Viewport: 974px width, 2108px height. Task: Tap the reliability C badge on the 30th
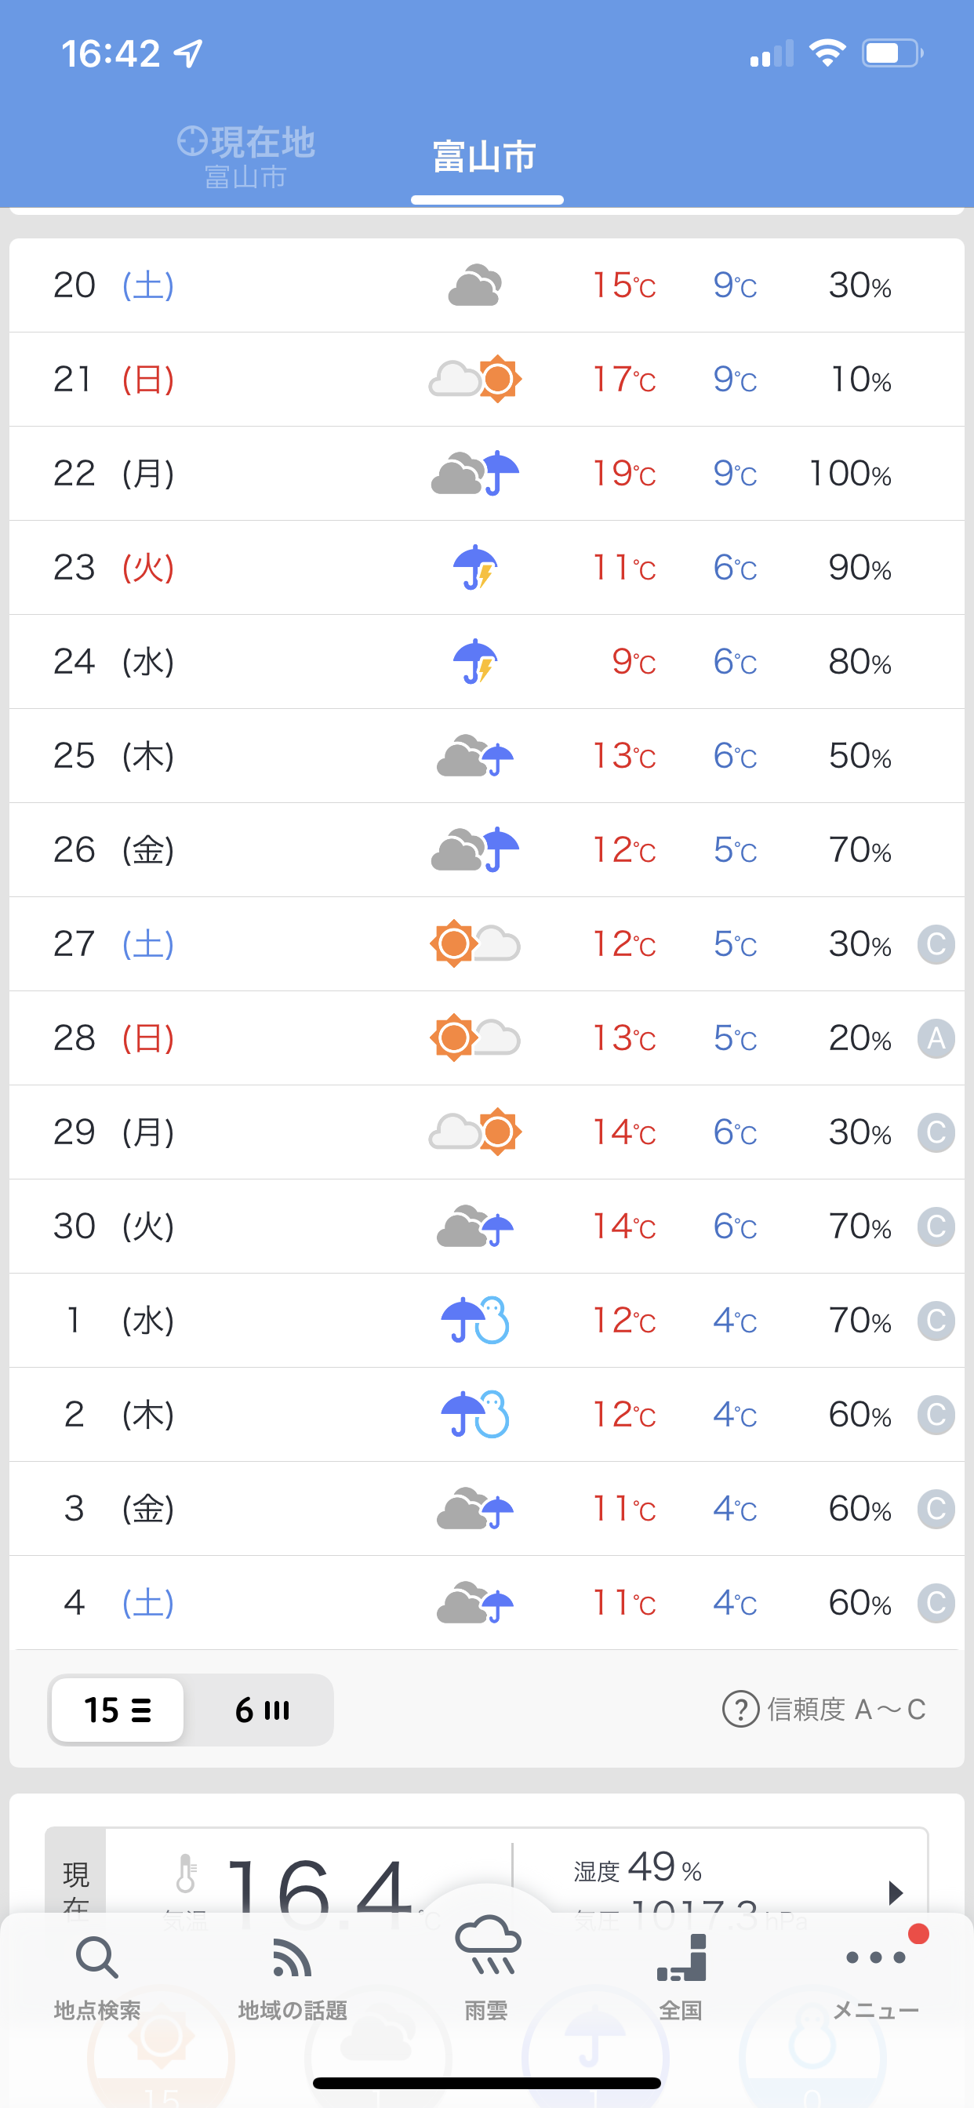point(936,1227)
